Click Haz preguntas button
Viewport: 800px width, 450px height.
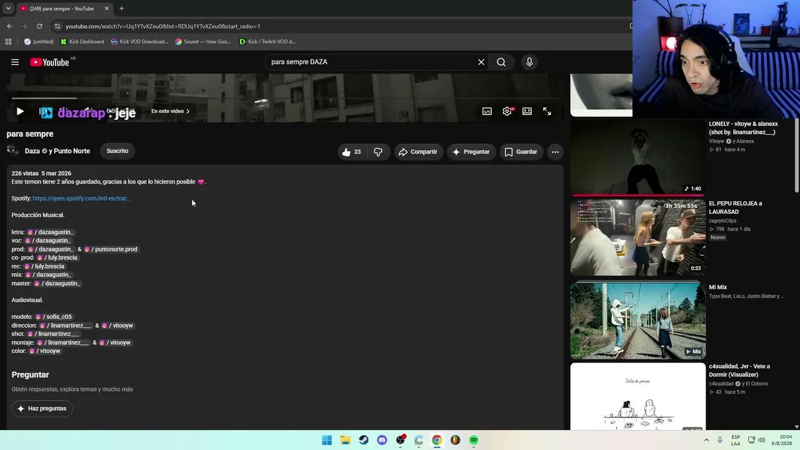tap(42, 409)
